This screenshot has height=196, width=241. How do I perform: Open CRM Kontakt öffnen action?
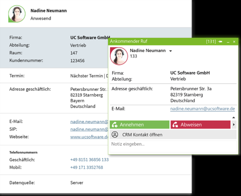click(173, 135)
